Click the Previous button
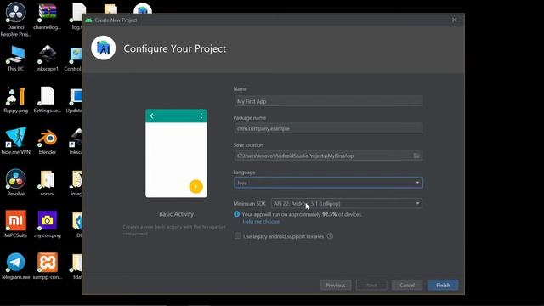This screenshot has width=544, height=306. click(x=336, y=286)
